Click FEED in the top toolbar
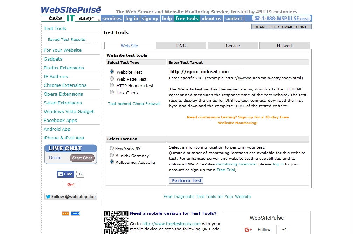The image size is (353, 234). click(274, 27)
